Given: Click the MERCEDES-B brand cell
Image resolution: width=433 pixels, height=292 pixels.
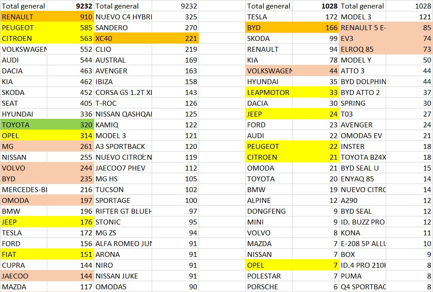Looking at the screenshot, I should point(24,189).
